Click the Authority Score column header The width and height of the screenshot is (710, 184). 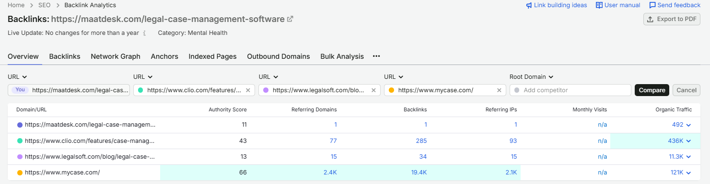(x=228, y=109)
